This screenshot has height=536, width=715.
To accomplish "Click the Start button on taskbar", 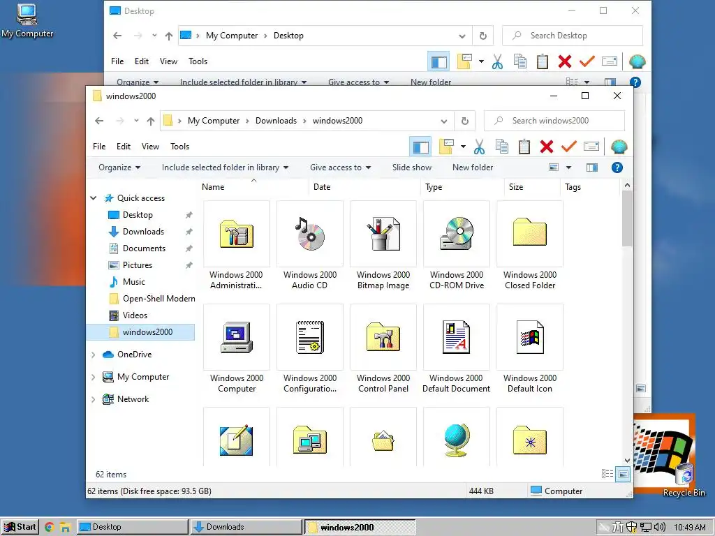I will tap(20, 527).
